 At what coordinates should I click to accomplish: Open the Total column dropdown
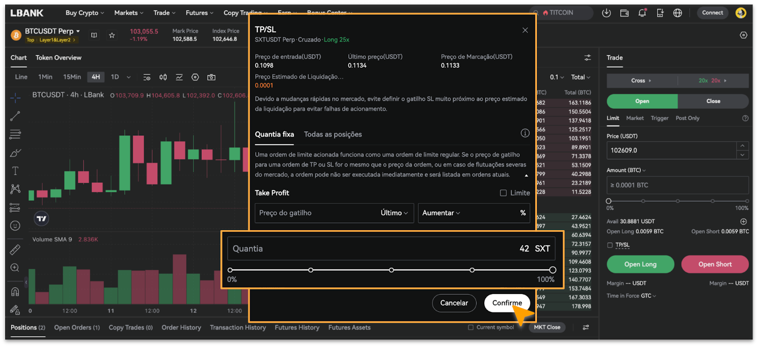pos(581,77)
